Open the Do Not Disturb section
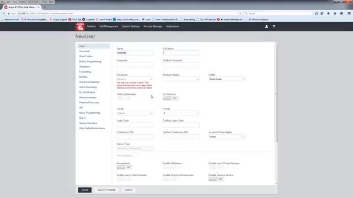Image resolution: width=353 pixels, height=198 pixels. 87,92
